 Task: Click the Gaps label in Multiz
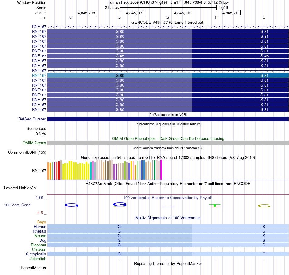pos(41,222)
